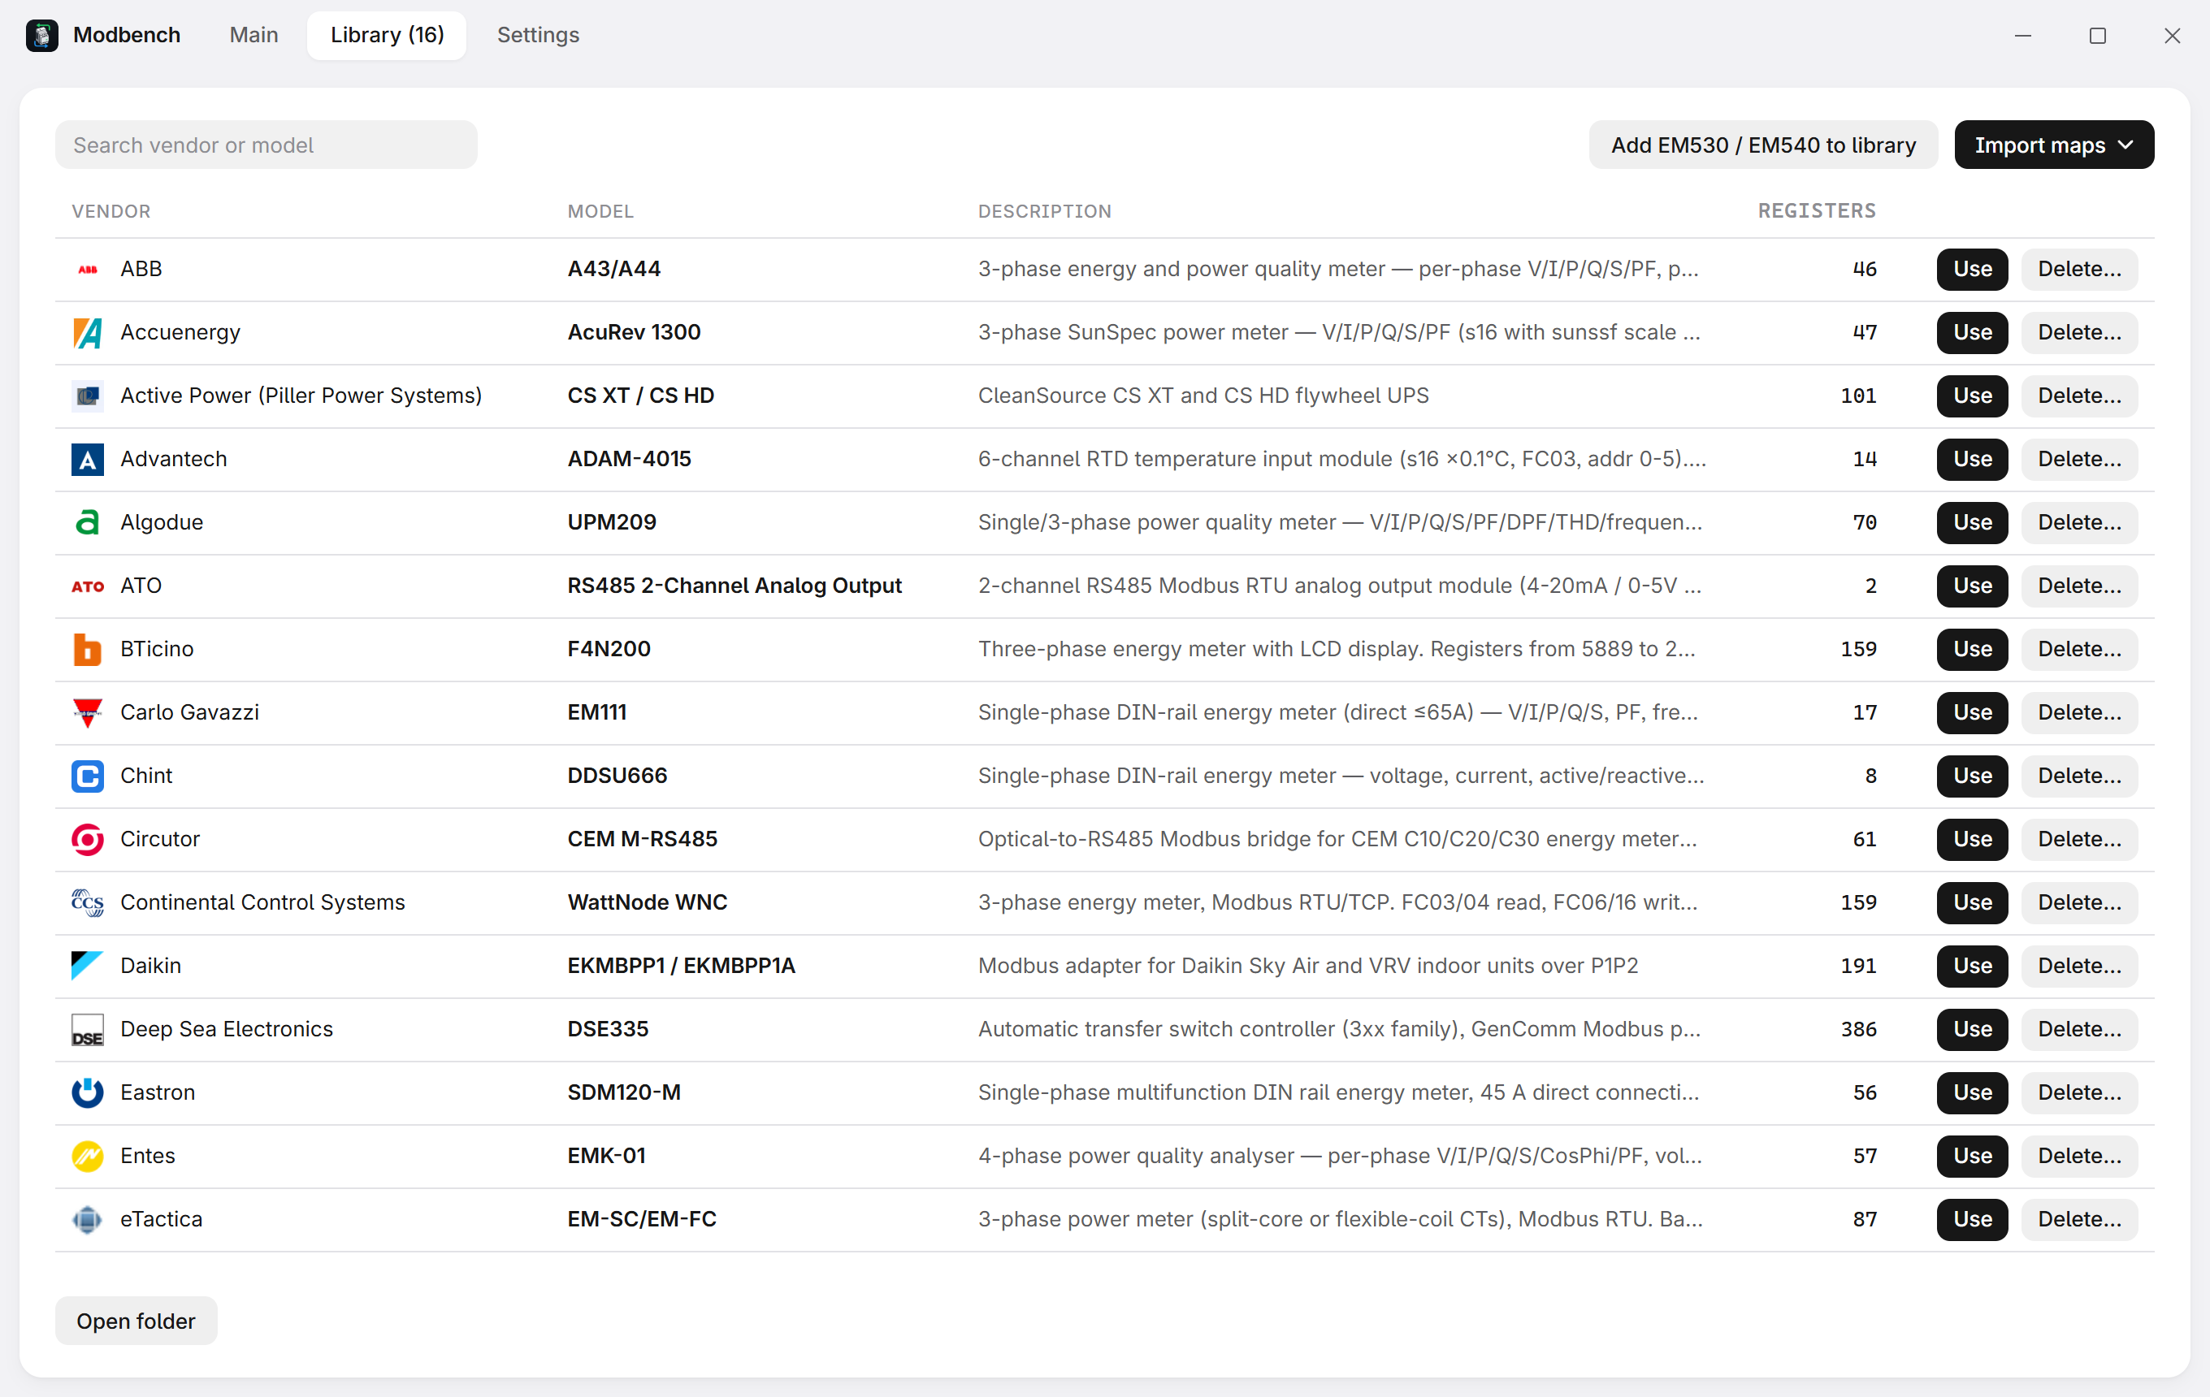The width and height of the screenshot is (2210, 1397).
Task: Open the Settings tab
Action: [x=538, y=35]
